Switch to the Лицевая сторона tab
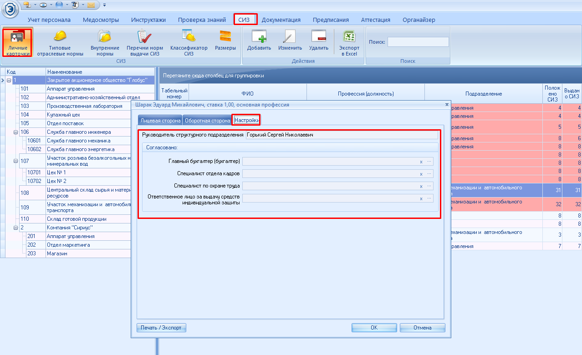Screen dimensions: 582x355 coord(159,121)
